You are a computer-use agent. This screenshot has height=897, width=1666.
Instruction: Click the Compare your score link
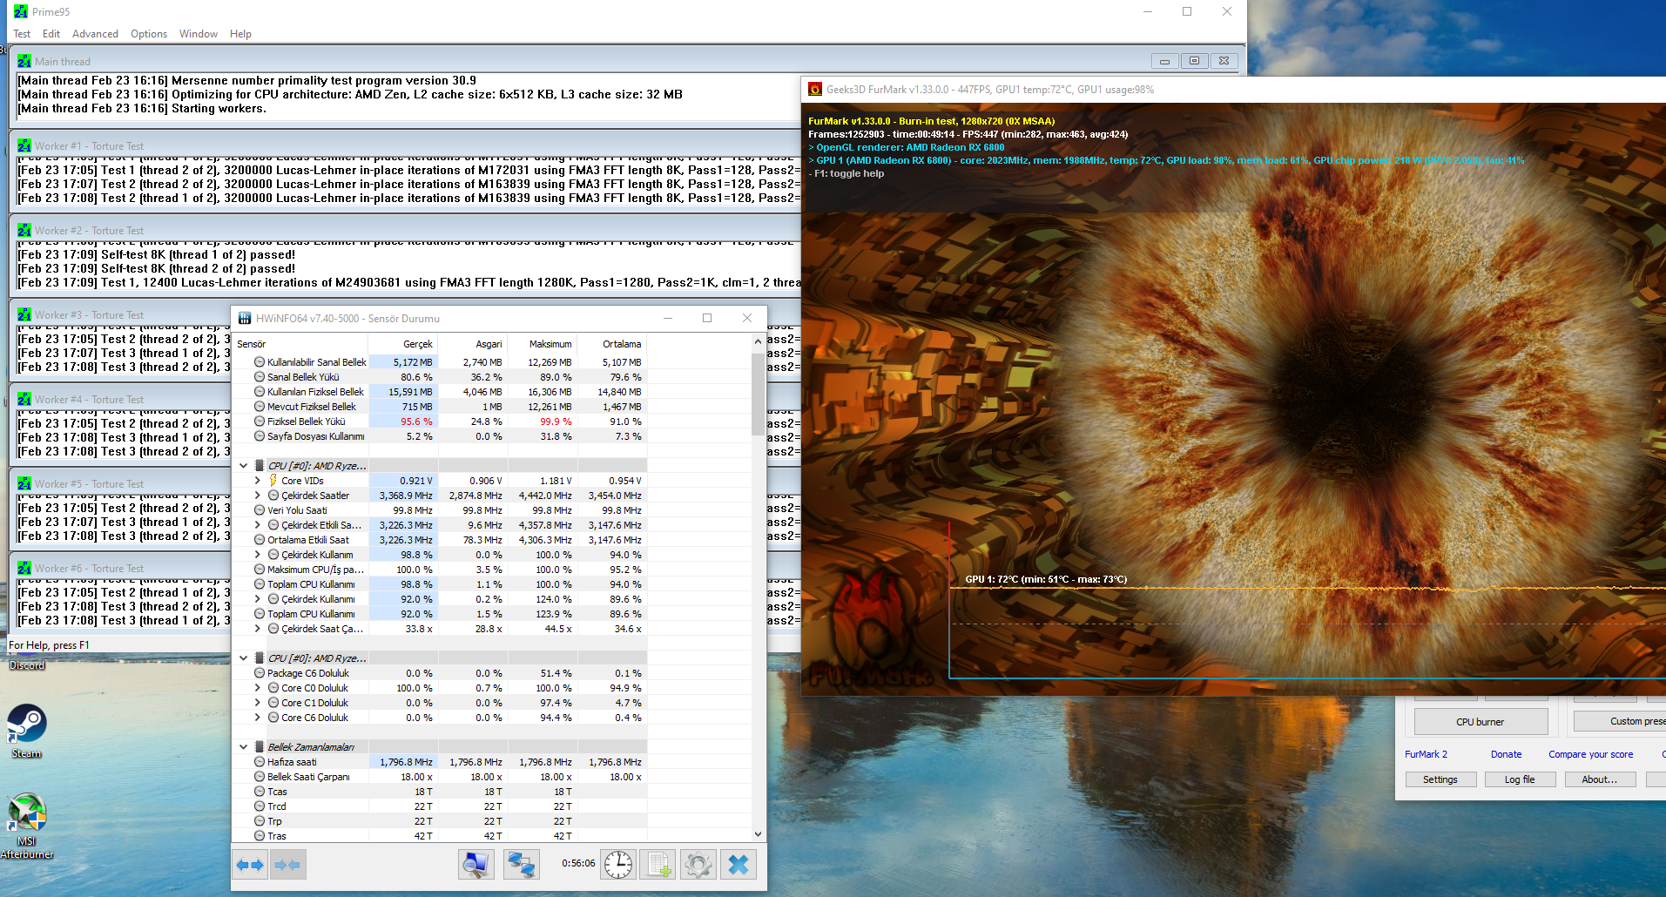coord(1591,754)
